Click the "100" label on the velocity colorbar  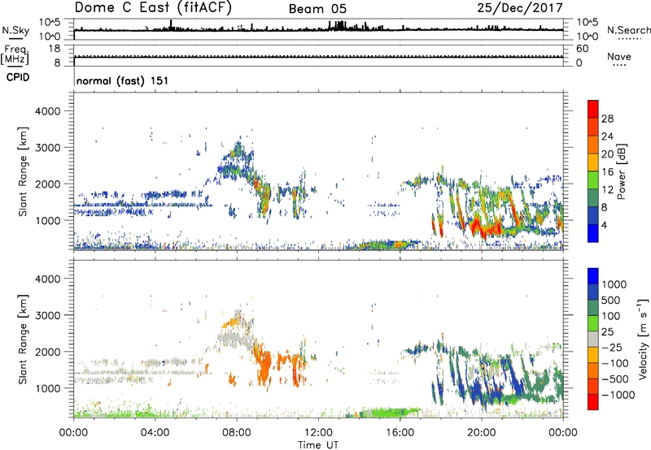pyautogui.click(x=609, y=316)
